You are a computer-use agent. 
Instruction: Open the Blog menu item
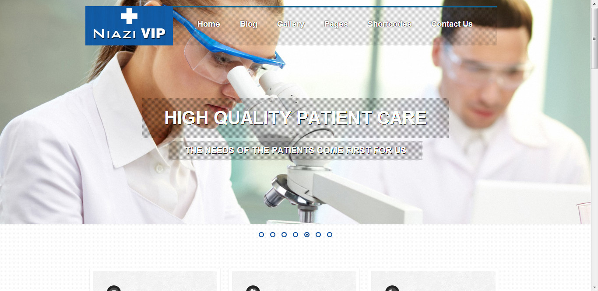pos(249,24)
